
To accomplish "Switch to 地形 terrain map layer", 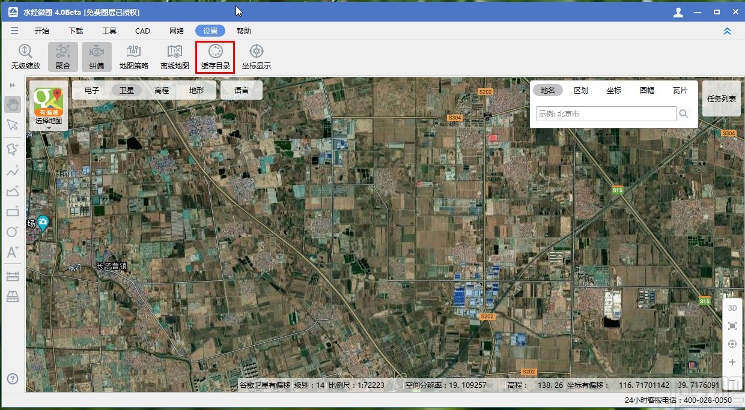I will [x=196, y=91].
